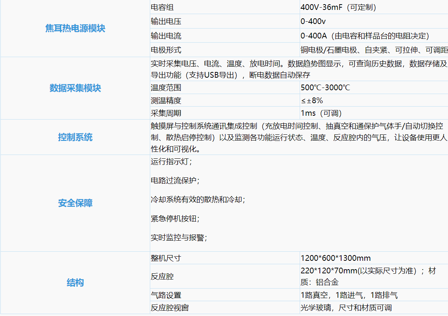The height and width of the screenshot is (316, 448).
Task: Select the 控制系统 heading cell
Action: [75, 137]
